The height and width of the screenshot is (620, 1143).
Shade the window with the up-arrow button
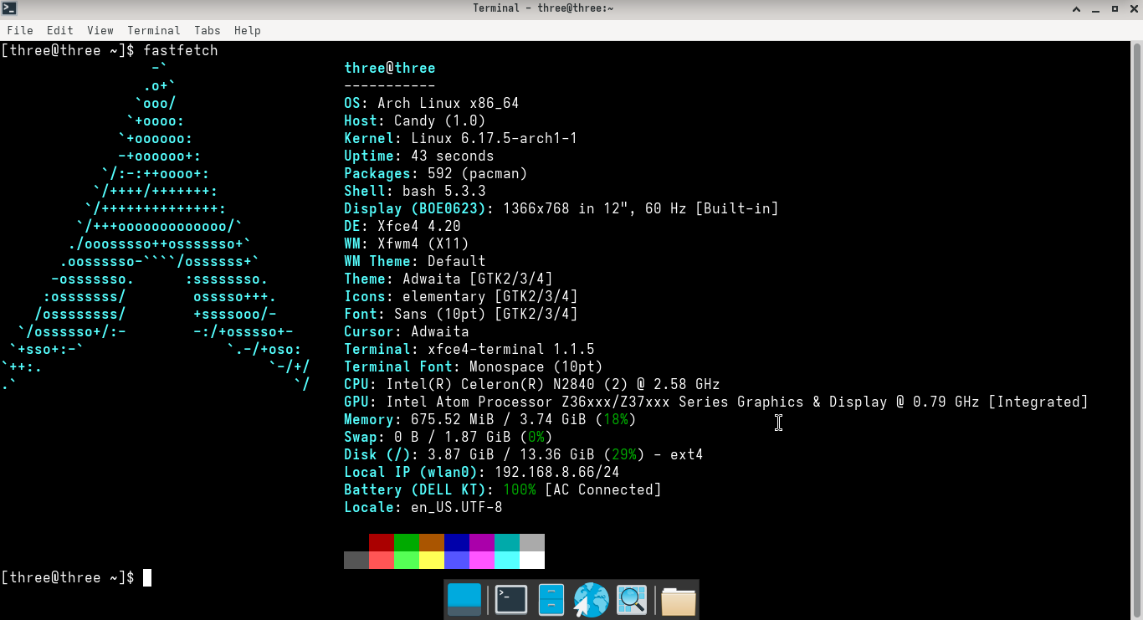(x=1077, y=8)
